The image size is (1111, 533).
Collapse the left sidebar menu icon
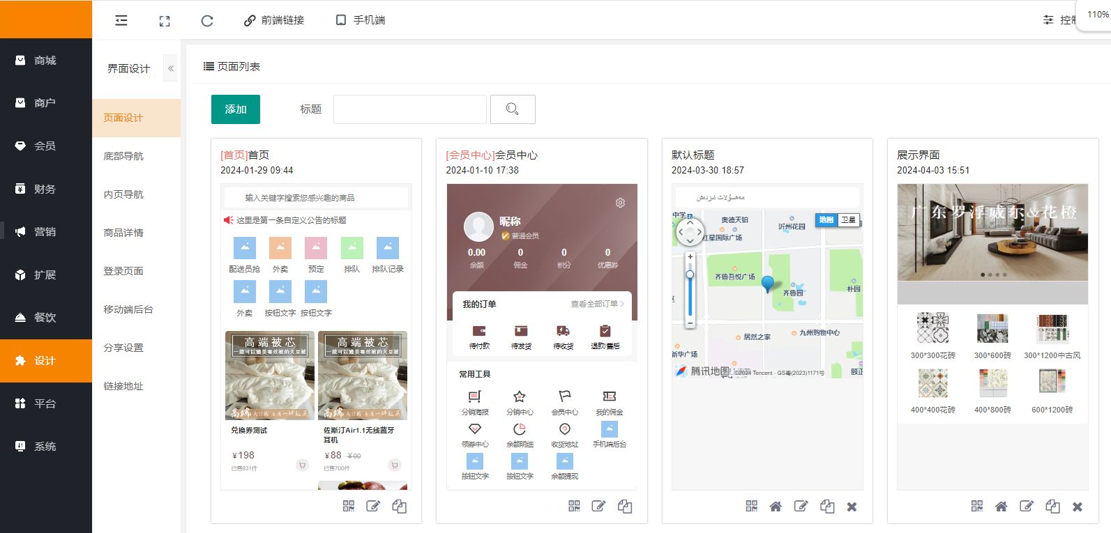pyautogui.click(x=121, y=20)
